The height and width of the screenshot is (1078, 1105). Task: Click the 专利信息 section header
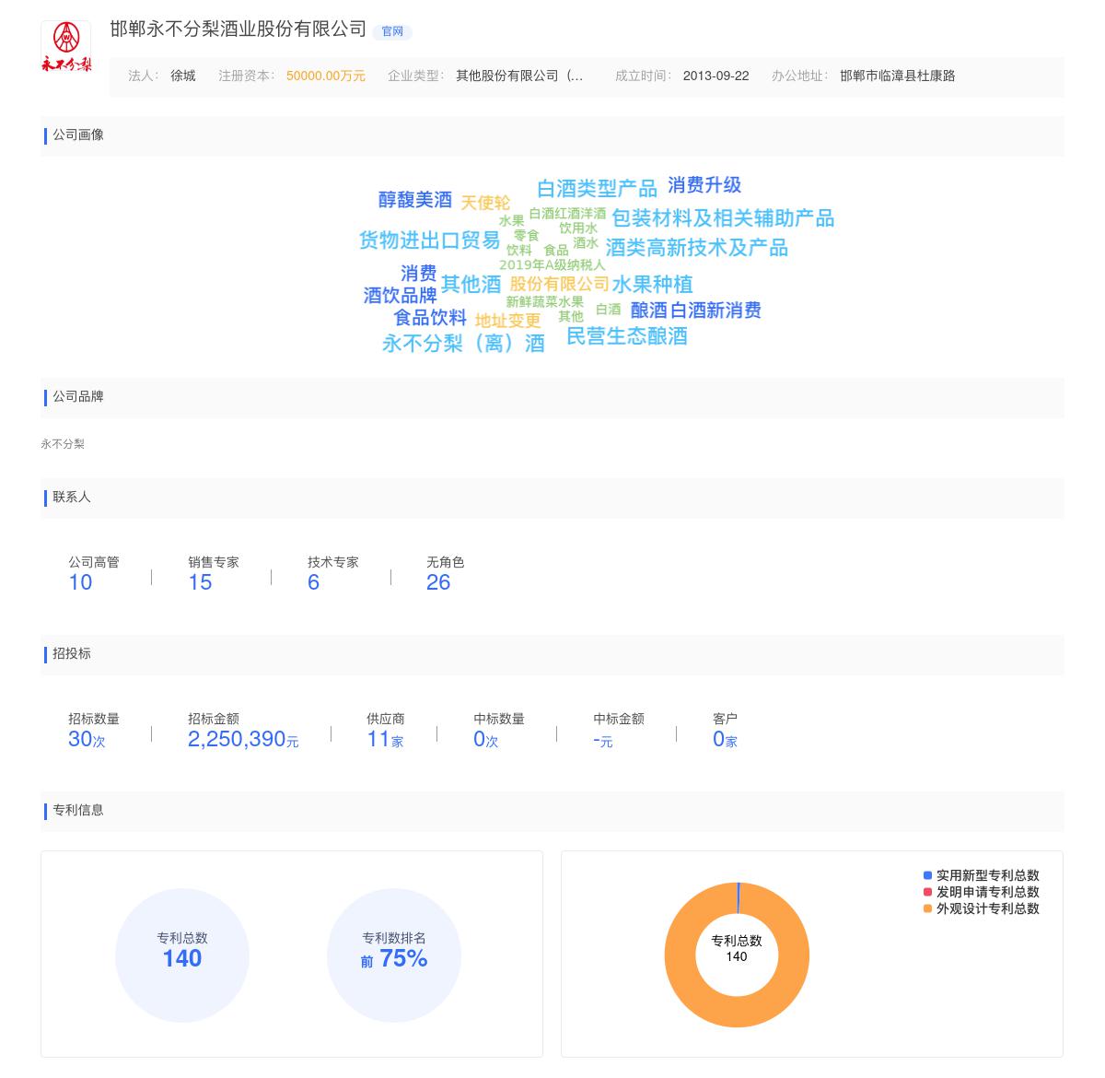pos(552,811)
